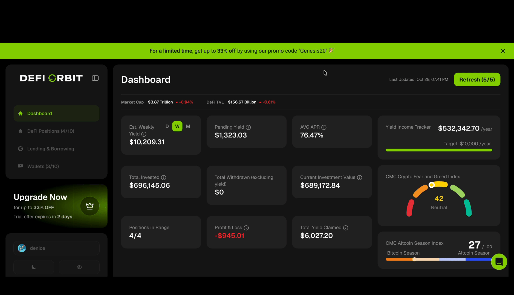Toggle dark mode with the moon button

(34, 267)
